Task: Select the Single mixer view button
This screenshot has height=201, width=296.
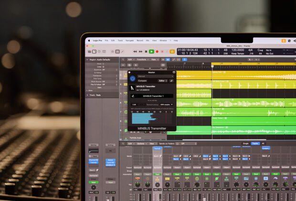Action: (245, 143)
